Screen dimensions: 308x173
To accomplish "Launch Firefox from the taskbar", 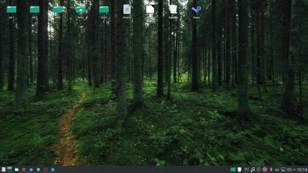I will 24,169.
